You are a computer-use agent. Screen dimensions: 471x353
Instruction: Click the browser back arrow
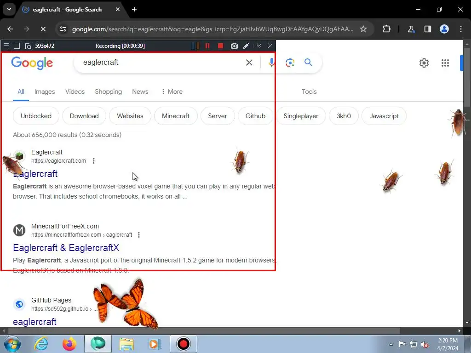tap(10, 29)
